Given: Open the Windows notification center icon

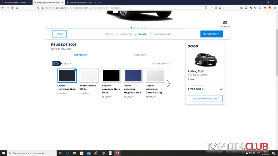Looking at the screenshot, I should [274, 153].
